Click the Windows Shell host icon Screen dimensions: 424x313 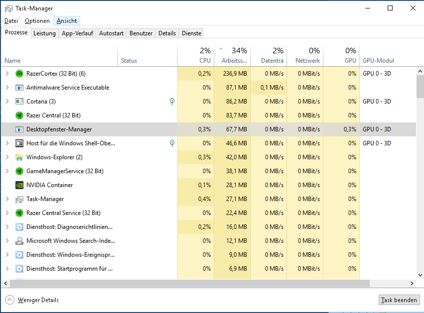coord(19,143)
